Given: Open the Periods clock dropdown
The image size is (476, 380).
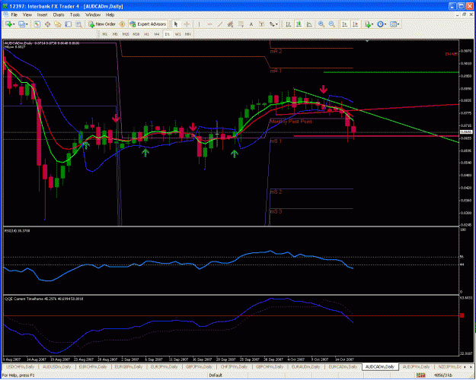Looking at the screenshot, I should (x=382, y=24).
